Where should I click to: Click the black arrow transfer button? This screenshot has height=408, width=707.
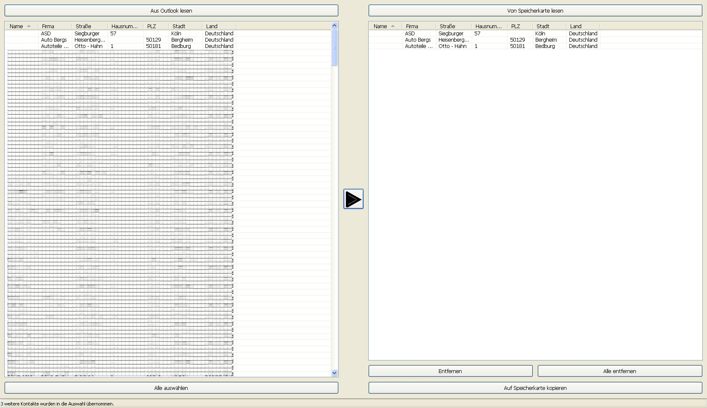coord(353,199)
